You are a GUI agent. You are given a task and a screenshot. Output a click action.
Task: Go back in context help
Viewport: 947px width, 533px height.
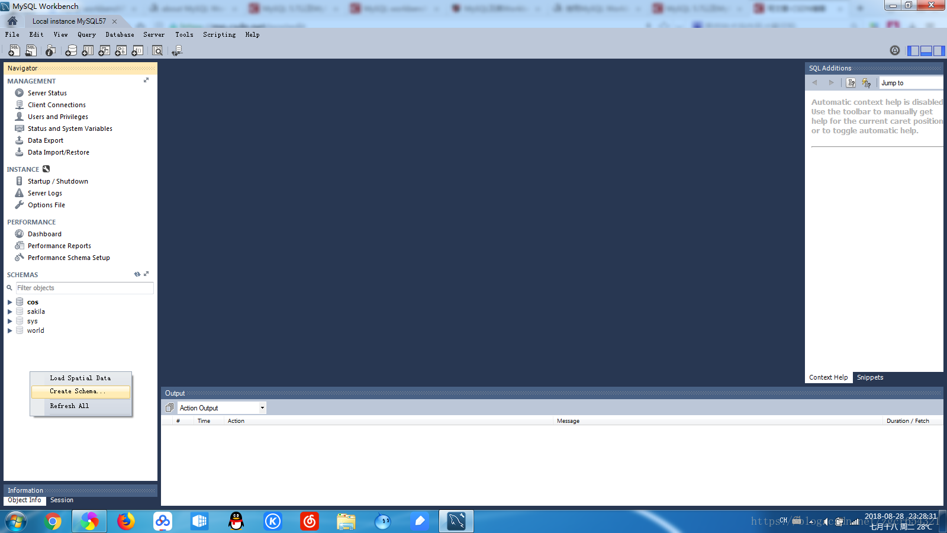click(814, 83)
